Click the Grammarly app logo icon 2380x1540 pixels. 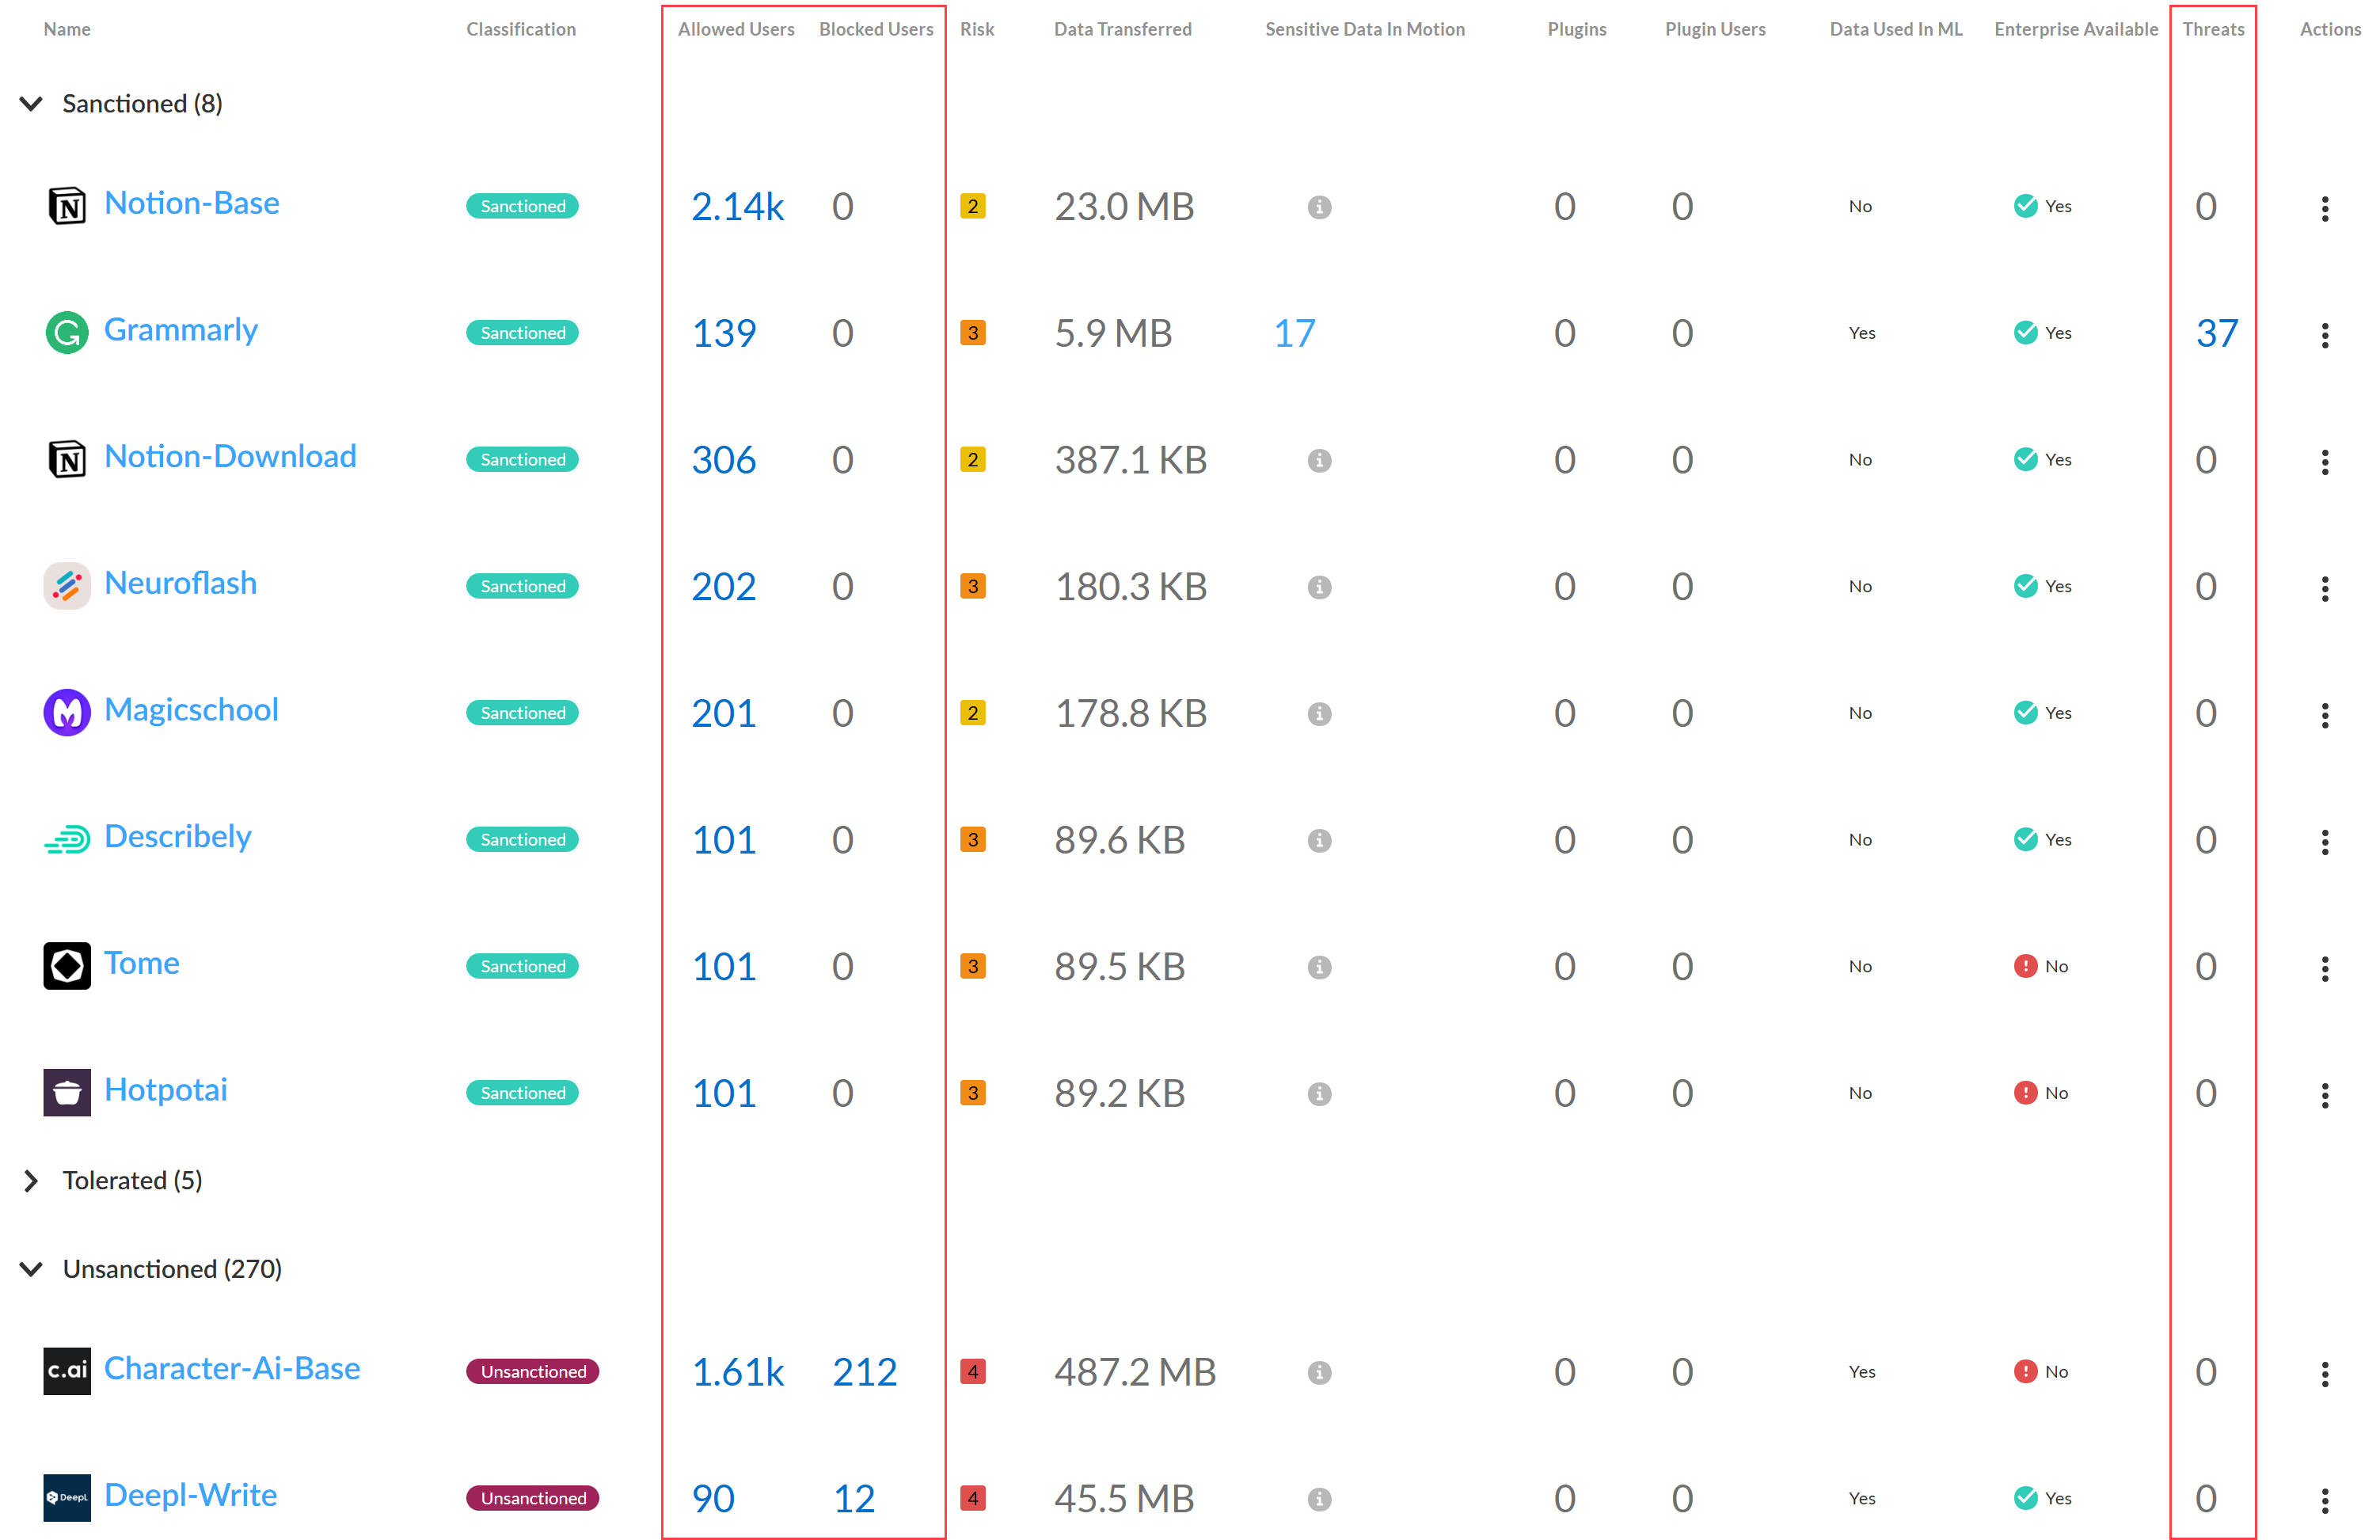[67, 332]
